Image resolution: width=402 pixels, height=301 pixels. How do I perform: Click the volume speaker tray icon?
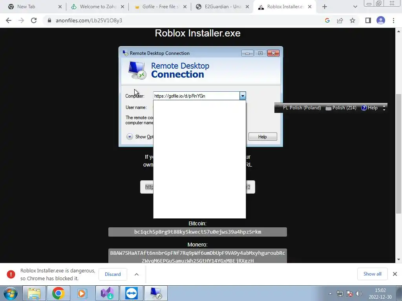[x=359, y=294]
